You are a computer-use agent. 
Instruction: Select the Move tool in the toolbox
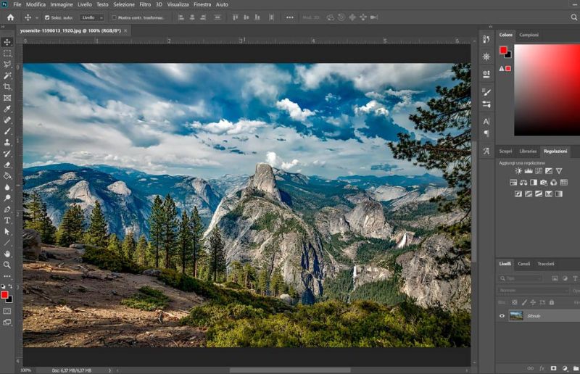click(7, 42)
